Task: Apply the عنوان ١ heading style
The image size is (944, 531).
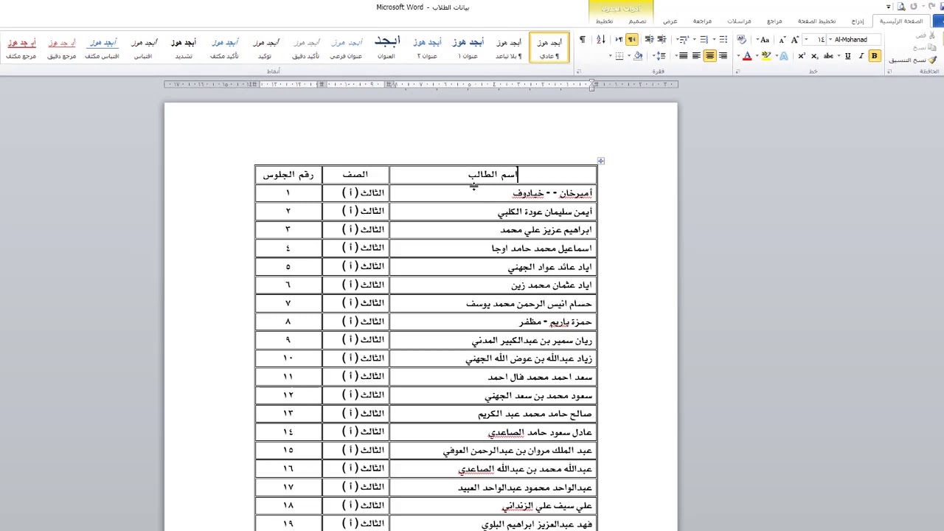Action: click(x=468, y=49)
